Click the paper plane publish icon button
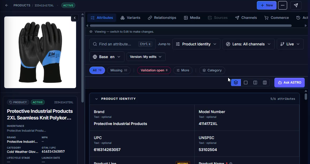This screenshot has width=310, height=164. 296,5
